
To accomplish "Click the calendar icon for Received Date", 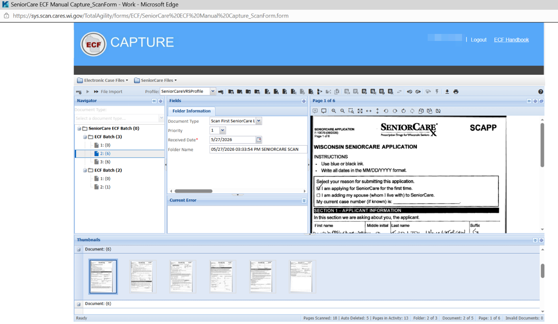I will coord(259,140).
